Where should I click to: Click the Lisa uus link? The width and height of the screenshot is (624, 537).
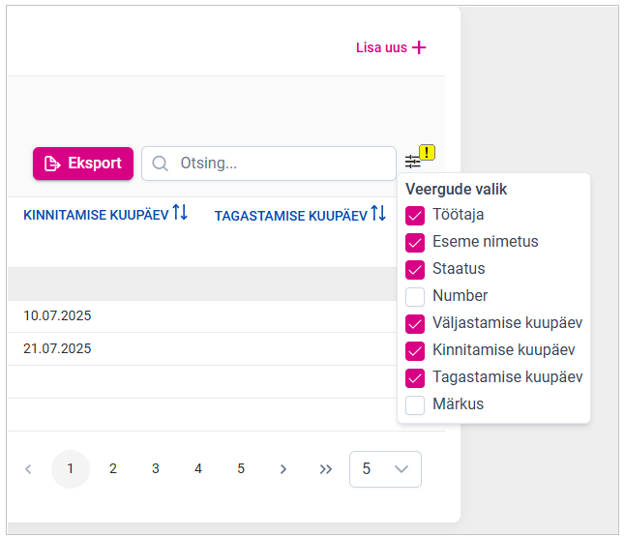pyautogui.click(x=391, y=47)
